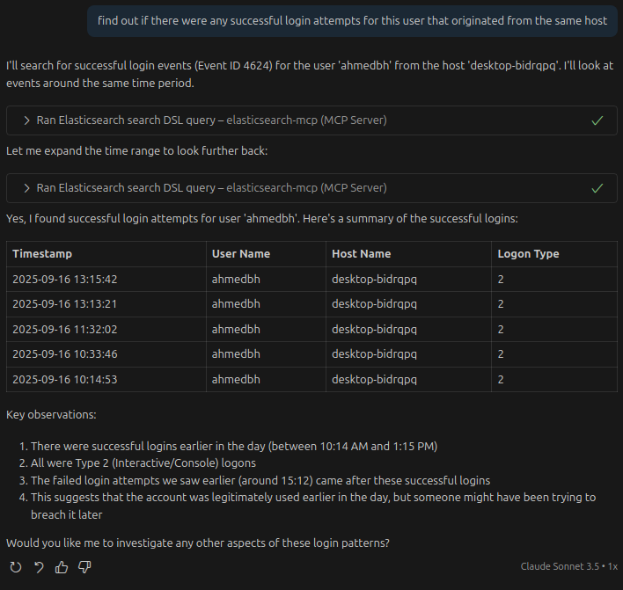Click the second query's green checkmark
623x590 pixels.
coord(597,187)
